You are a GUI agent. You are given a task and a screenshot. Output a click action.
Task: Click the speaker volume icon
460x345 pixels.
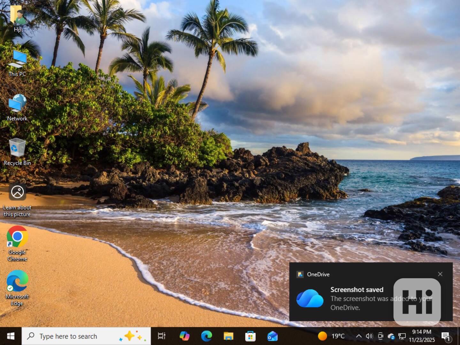coord(369,336)
